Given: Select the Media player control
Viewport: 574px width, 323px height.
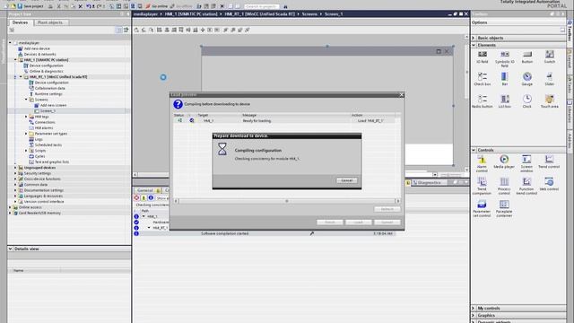Looking at the screenshot, I should [504, 161].
